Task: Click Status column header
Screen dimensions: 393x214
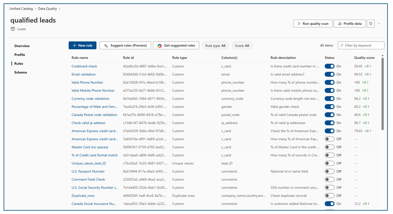Action: [x=329, y=58]
